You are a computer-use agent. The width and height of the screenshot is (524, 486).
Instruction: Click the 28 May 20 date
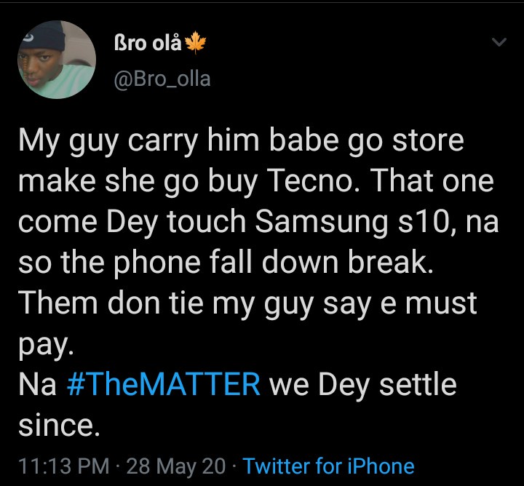(x=176, y=466)
